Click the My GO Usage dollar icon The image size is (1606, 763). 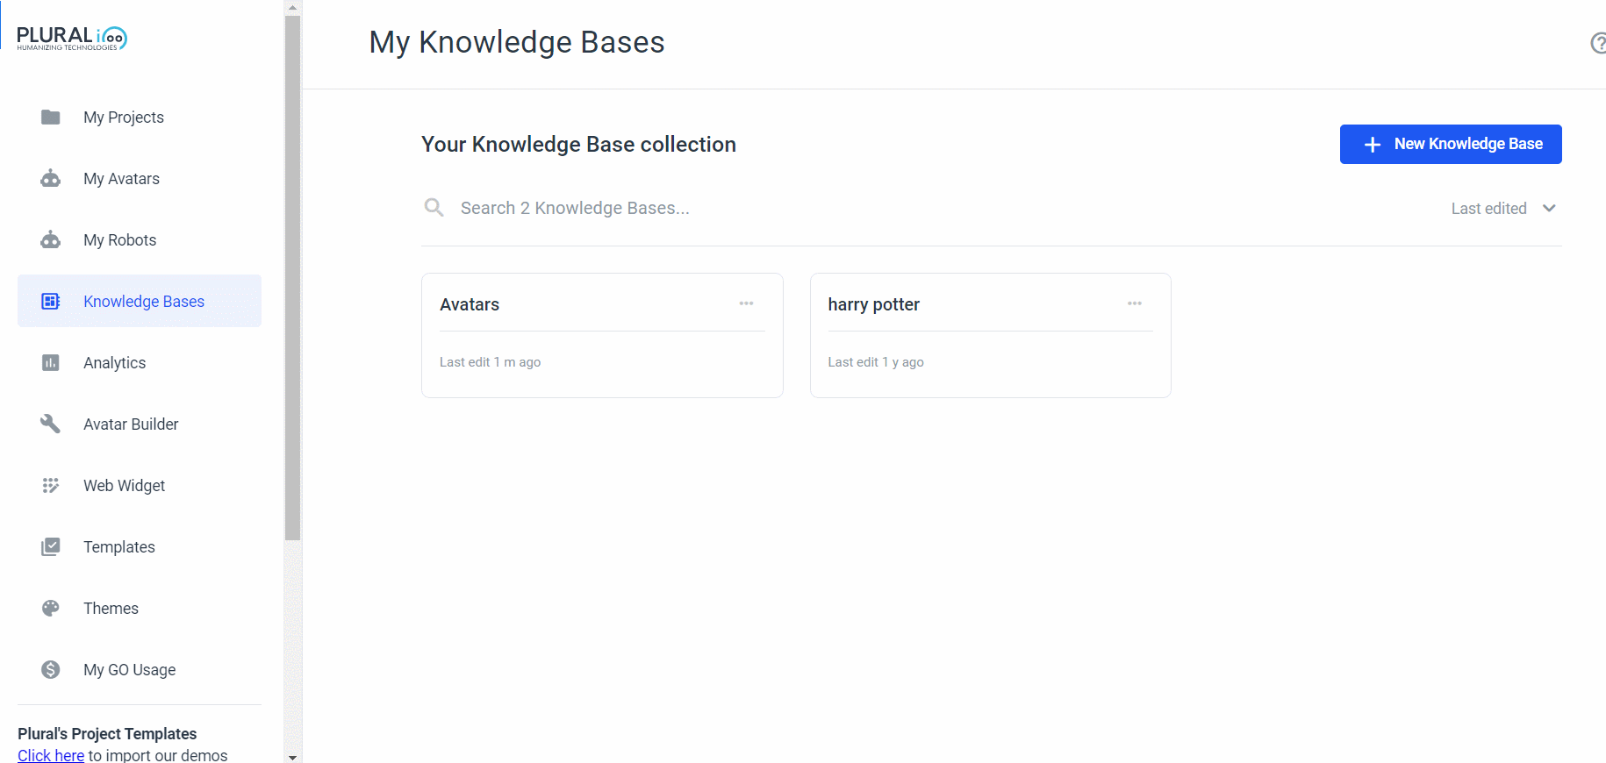click(x=51, y=669)
